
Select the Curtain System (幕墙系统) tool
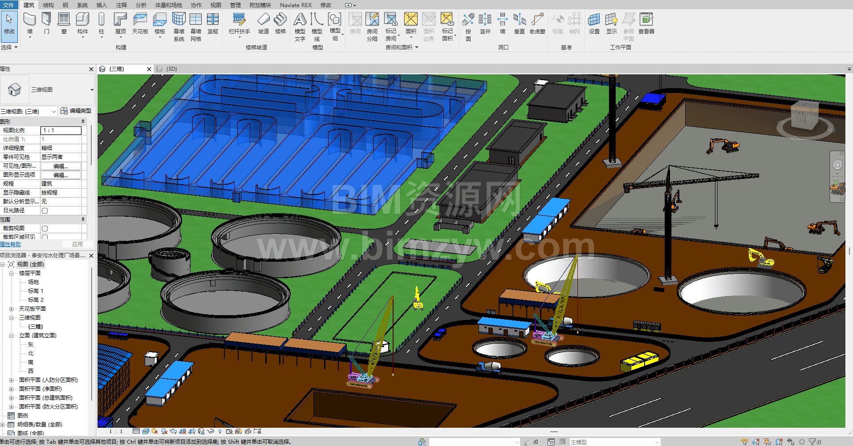[x=179, y=27]
